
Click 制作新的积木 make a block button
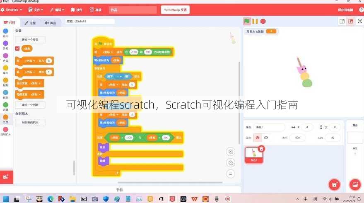tap(30, 122)
